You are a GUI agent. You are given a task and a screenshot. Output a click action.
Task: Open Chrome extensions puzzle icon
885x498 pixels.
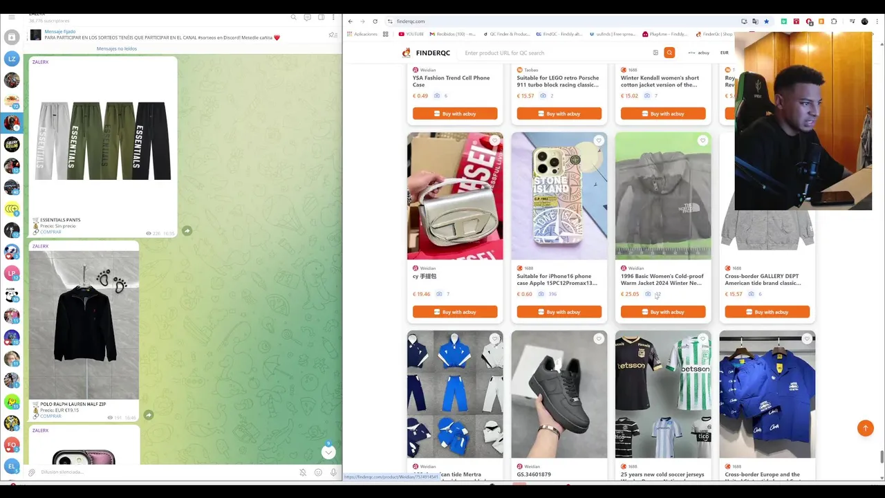click(834, 21)
